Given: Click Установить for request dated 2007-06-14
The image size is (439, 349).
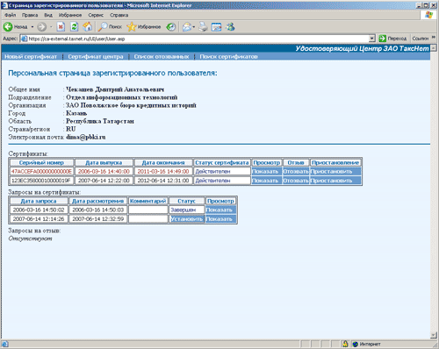Looking at the screenshot, I should tap(187, 219).
